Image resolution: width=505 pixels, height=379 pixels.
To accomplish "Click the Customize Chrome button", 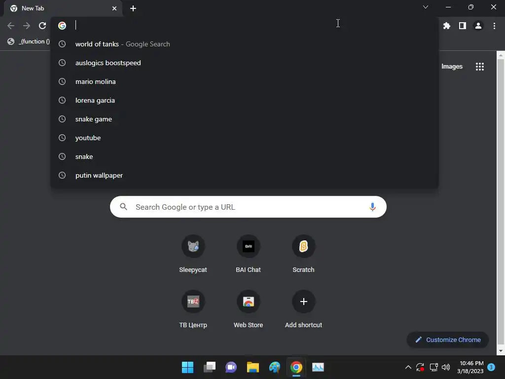I will (448, 340).
